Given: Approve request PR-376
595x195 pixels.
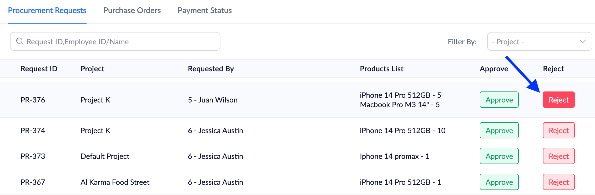Looking at the screenshot, I should click(499, 100).
